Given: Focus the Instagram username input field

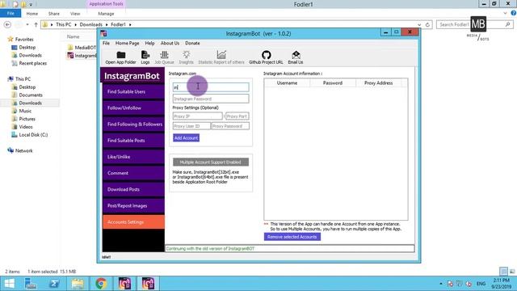Looking at the screenshot, I should (x=211, y=87).
